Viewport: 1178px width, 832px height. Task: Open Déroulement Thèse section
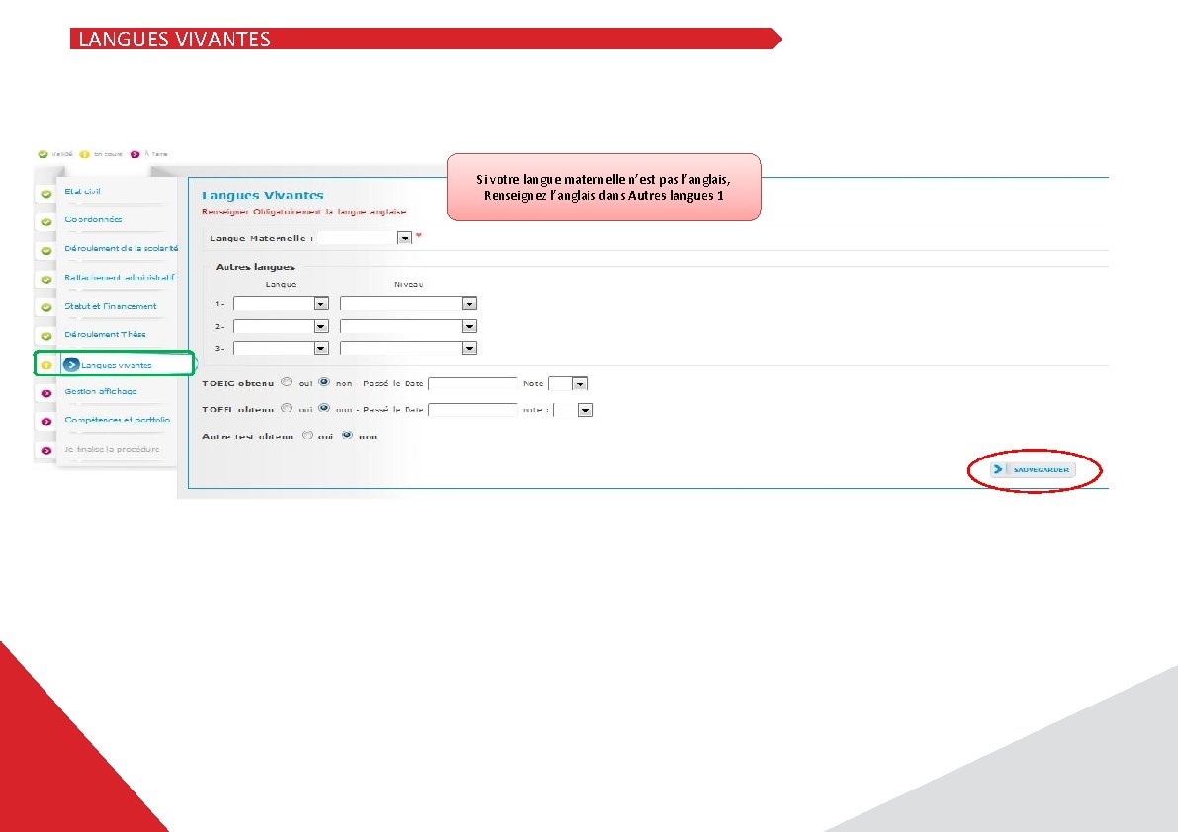pos(105,335)
